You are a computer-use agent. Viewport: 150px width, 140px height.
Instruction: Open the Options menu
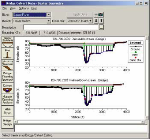pos(24,8)
